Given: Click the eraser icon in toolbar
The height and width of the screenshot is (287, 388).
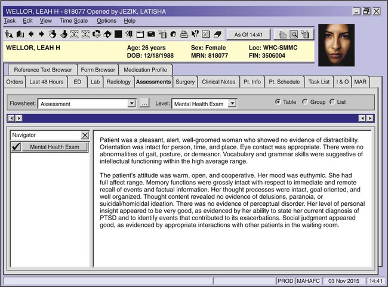Looking at the screenshot, I should 217,34.
